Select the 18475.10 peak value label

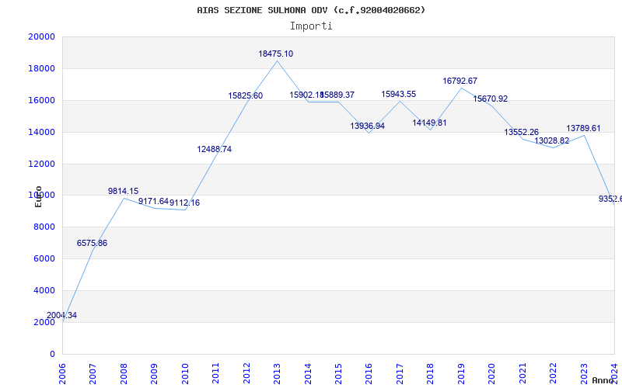[276, 54]
